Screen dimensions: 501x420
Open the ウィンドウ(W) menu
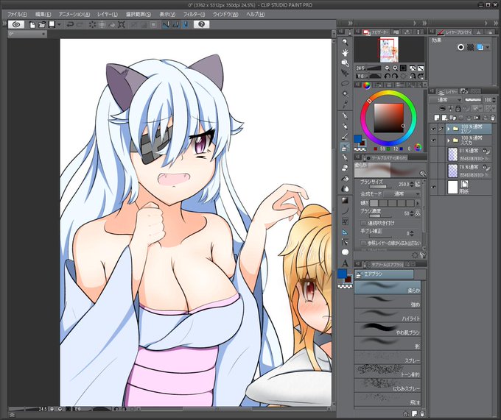225,15
